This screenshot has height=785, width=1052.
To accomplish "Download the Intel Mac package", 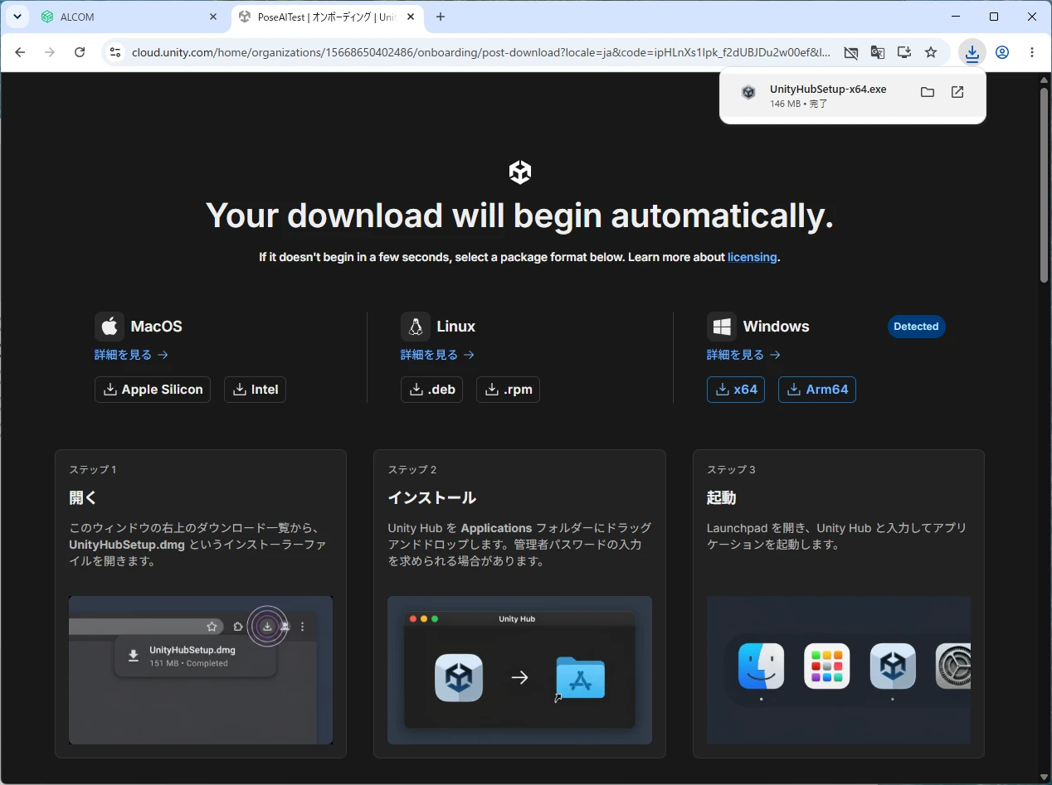I will click(255, 390).
